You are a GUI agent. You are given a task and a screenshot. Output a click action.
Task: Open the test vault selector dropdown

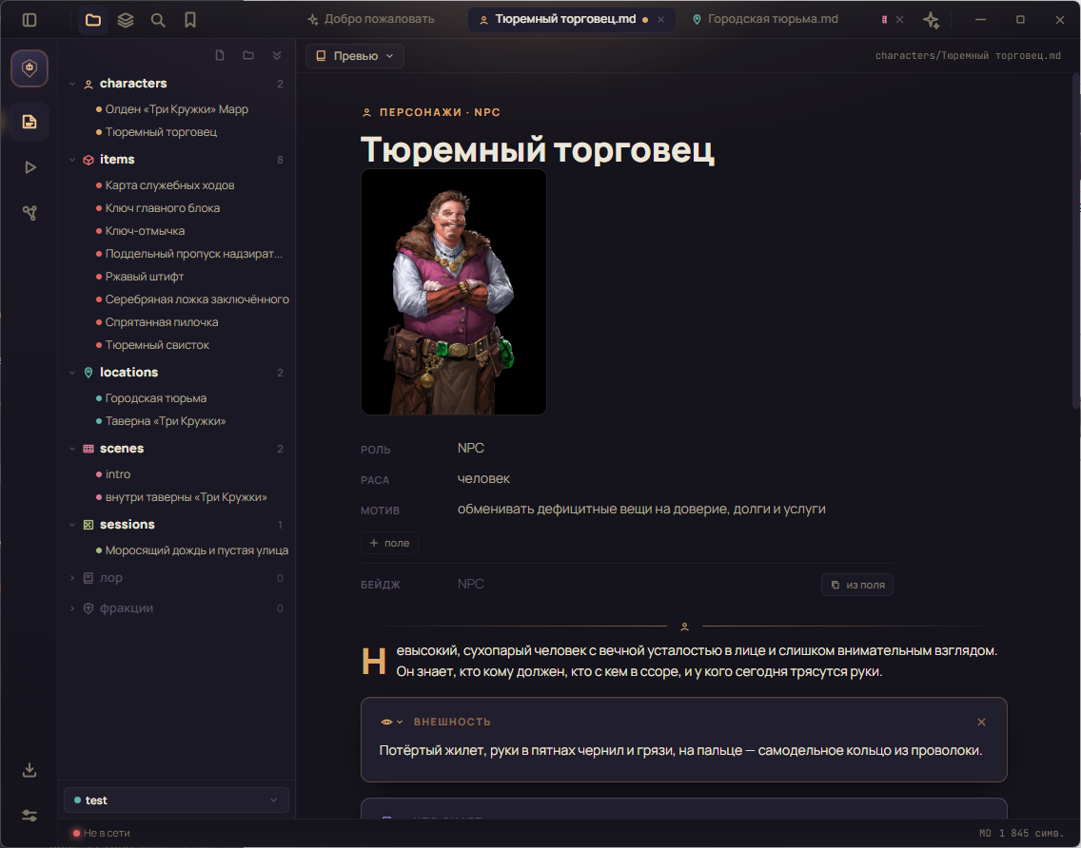tap(176, 800)
